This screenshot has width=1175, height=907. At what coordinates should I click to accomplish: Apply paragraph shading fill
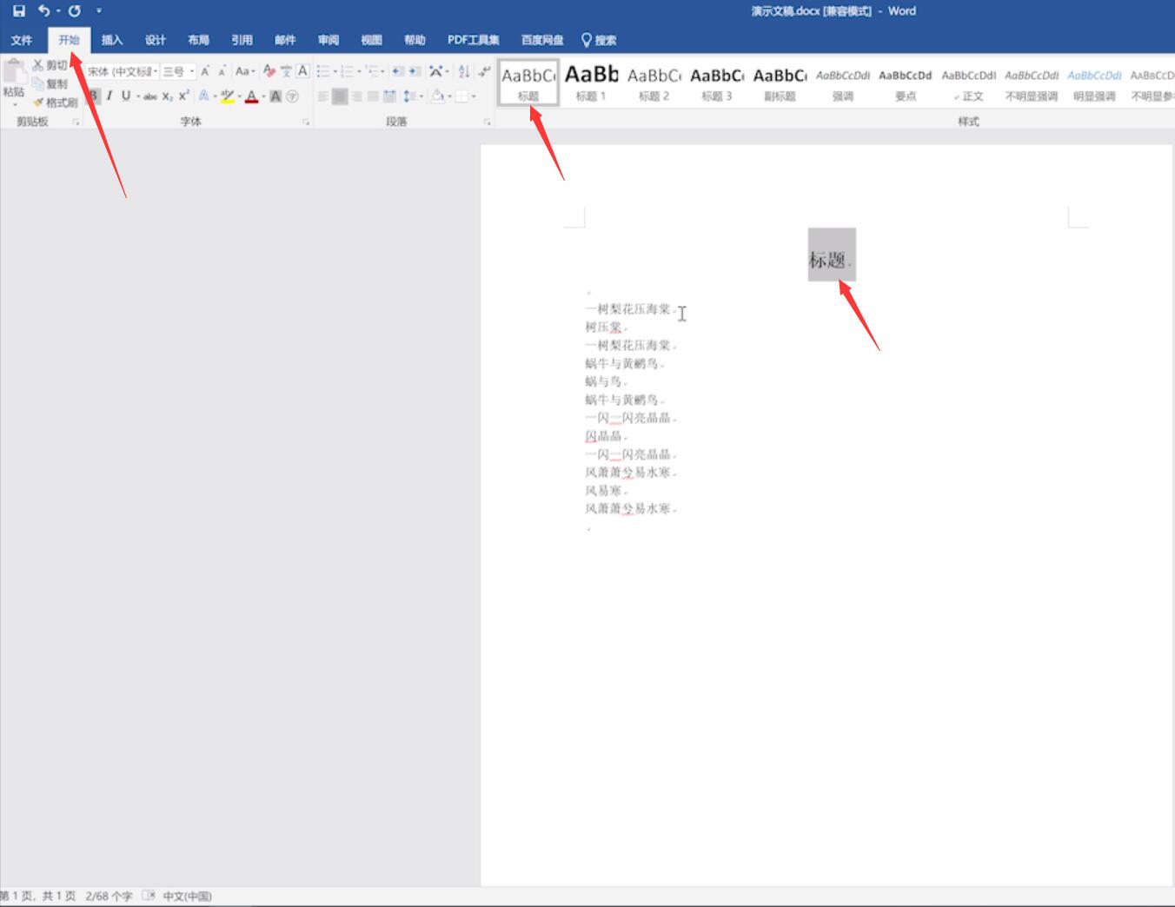(x=437, y=96)
